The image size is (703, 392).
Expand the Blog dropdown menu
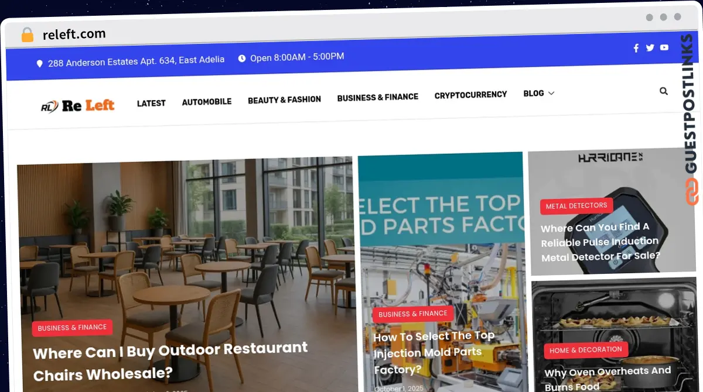tap(538, 93)
